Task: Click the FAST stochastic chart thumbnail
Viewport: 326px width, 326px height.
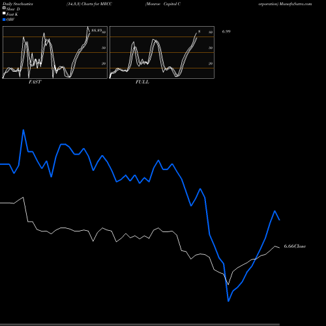Action: [55, 52]
